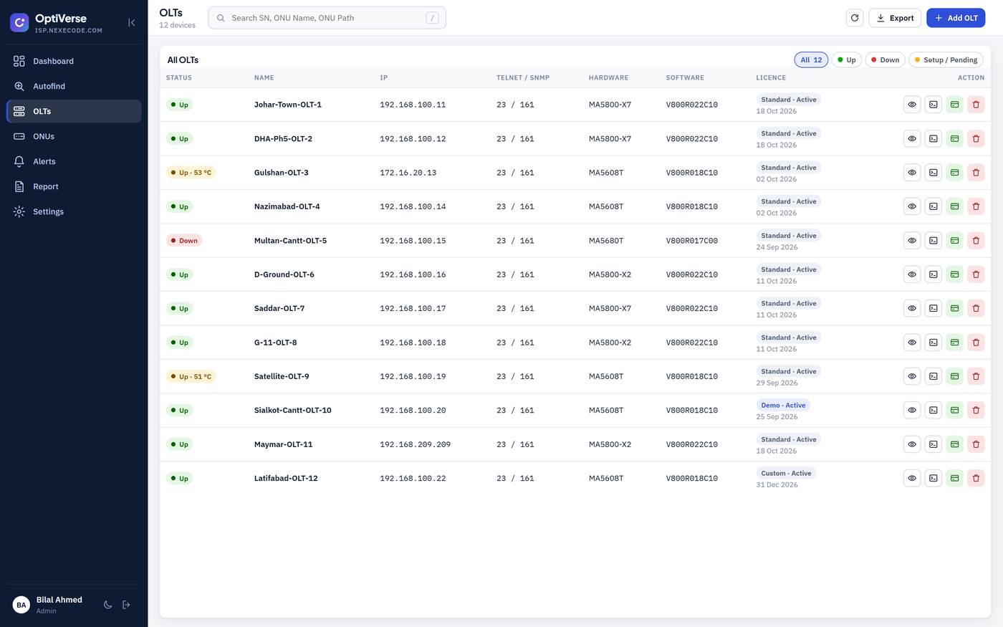Click the refresh icon button

855,18
